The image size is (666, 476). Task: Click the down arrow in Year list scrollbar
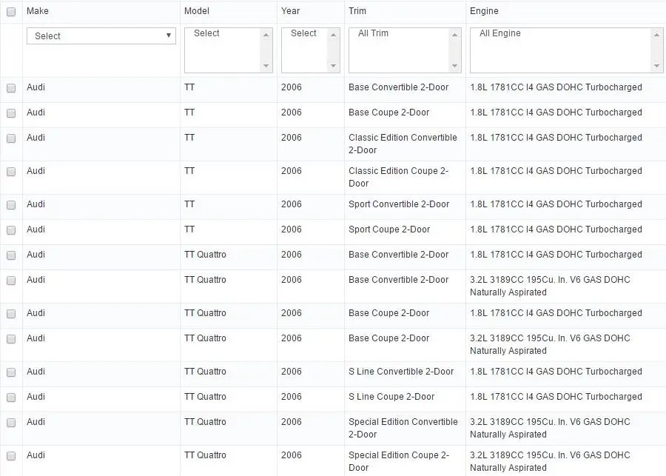[x=334, y=66]
